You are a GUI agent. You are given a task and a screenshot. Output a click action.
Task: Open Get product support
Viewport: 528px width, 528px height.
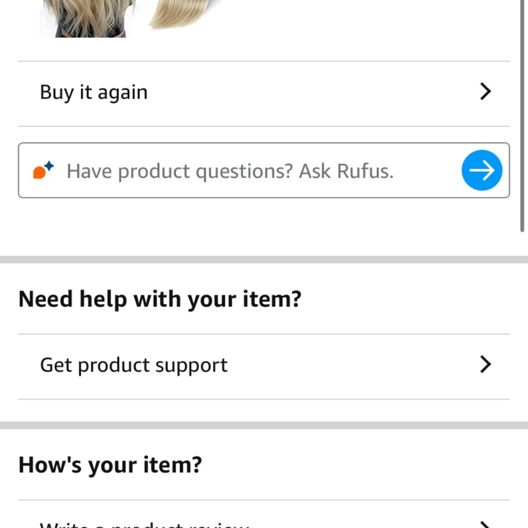point(134,365)
